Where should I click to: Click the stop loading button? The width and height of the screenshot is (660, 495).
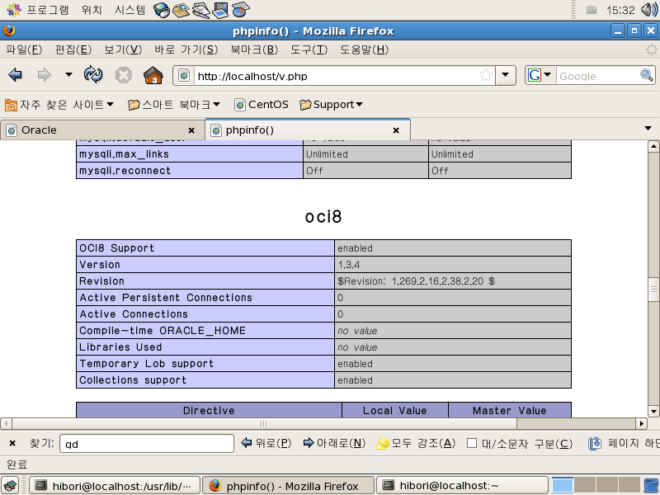[123, 75]
